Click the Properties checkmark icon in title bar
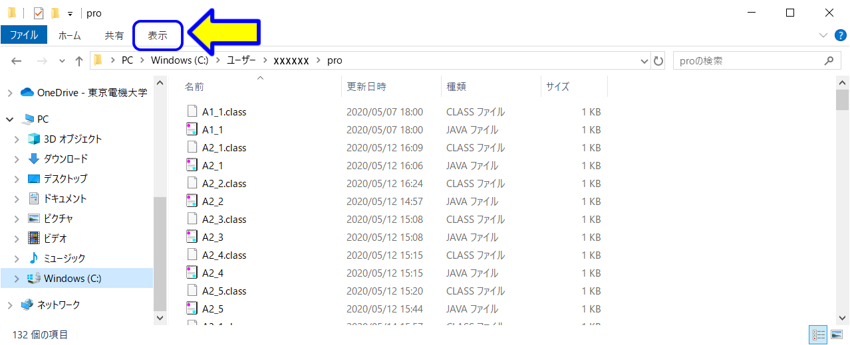The image size is (850, 345). 38,13
